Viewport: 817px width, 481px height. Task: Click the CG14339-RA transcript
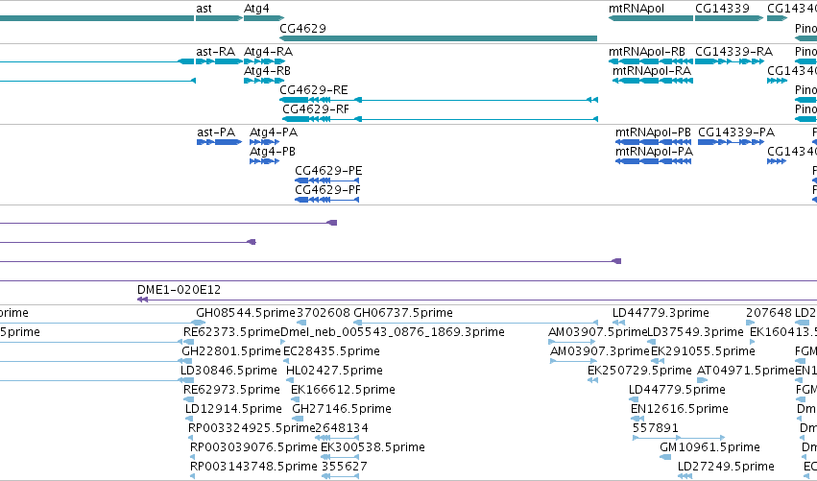730,61
